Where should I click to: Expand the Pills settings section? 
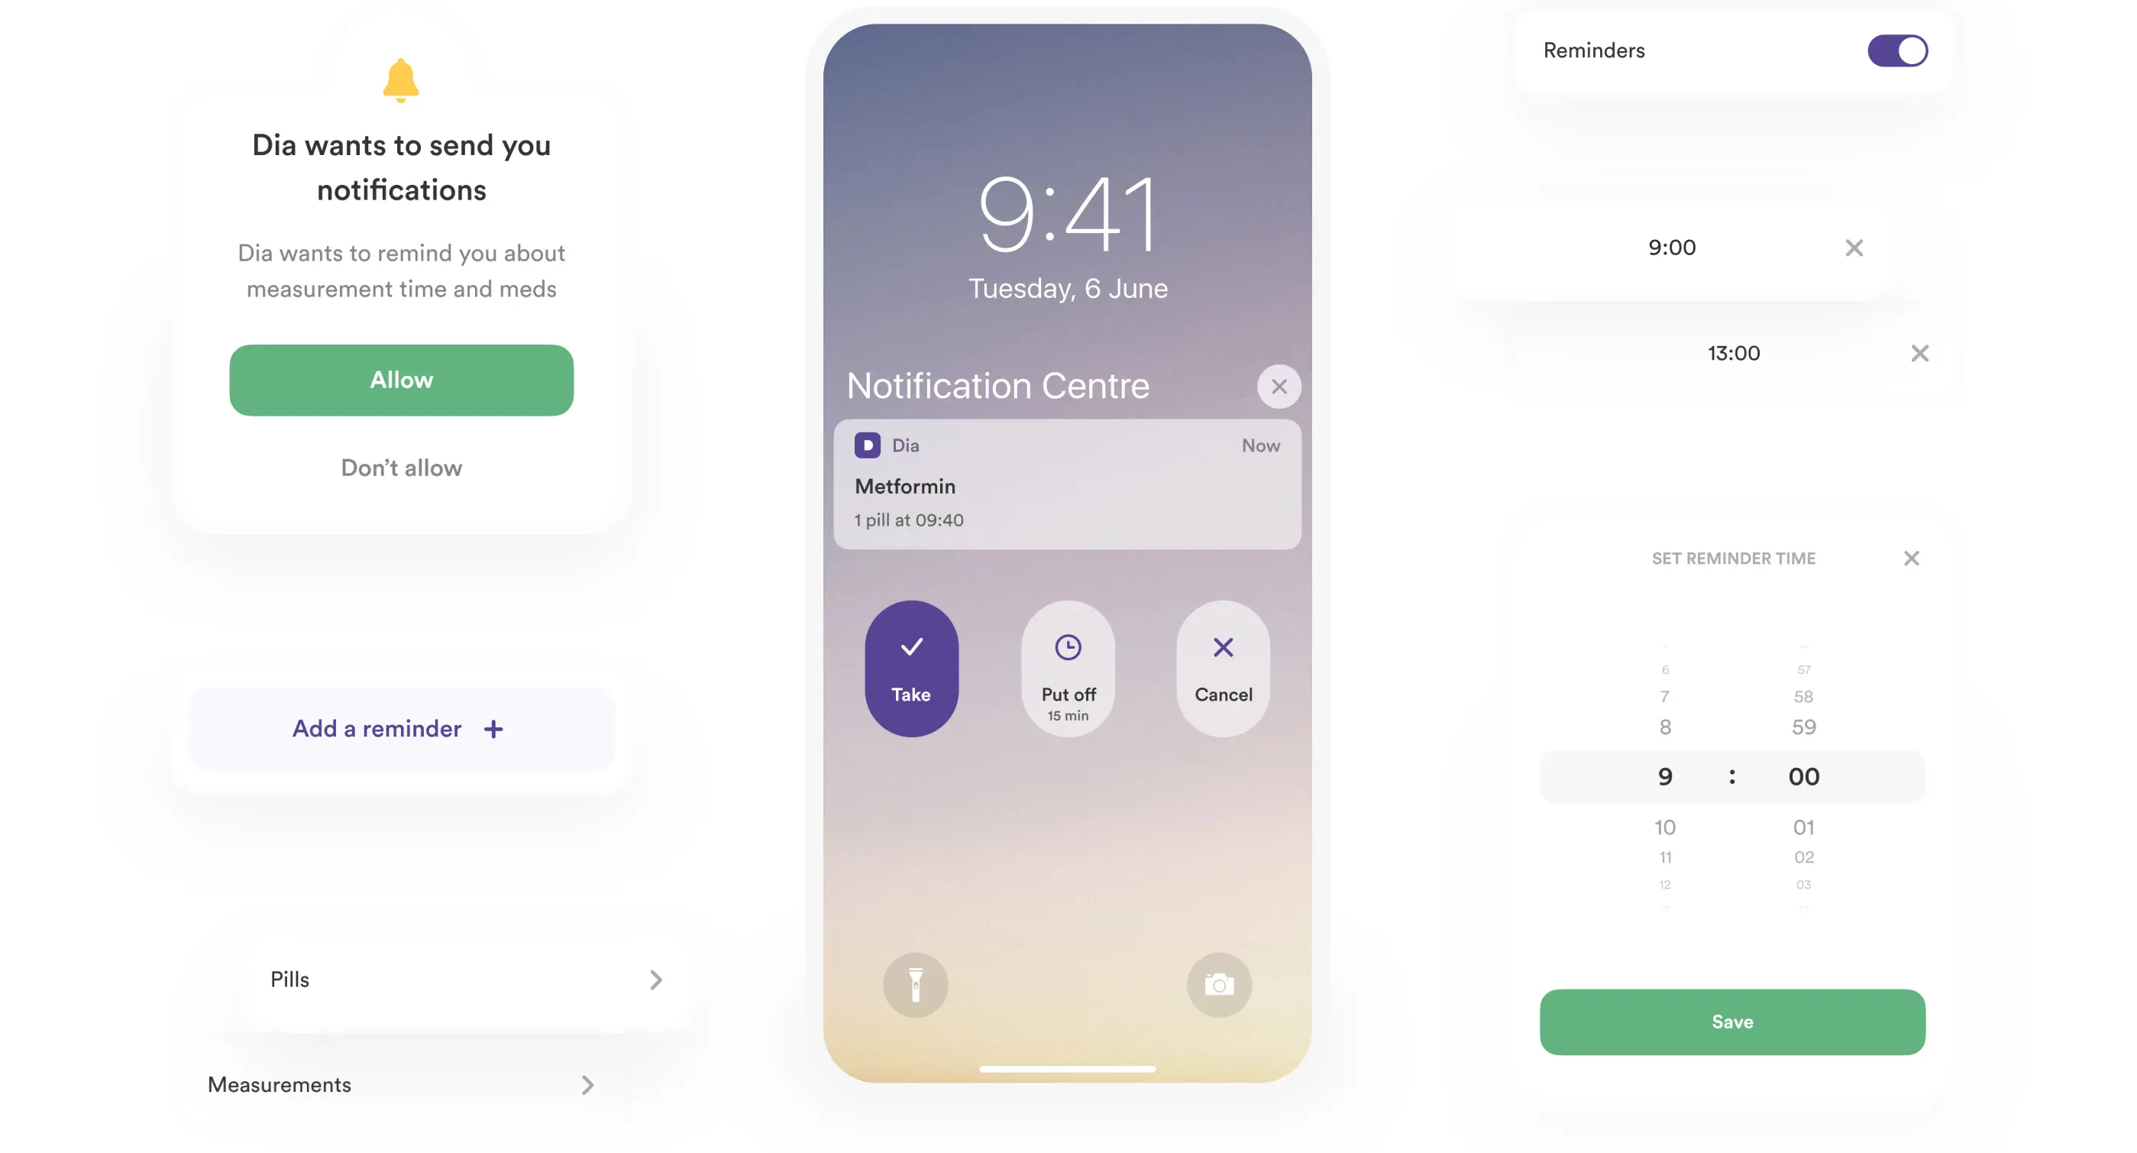tap(654, 978)
